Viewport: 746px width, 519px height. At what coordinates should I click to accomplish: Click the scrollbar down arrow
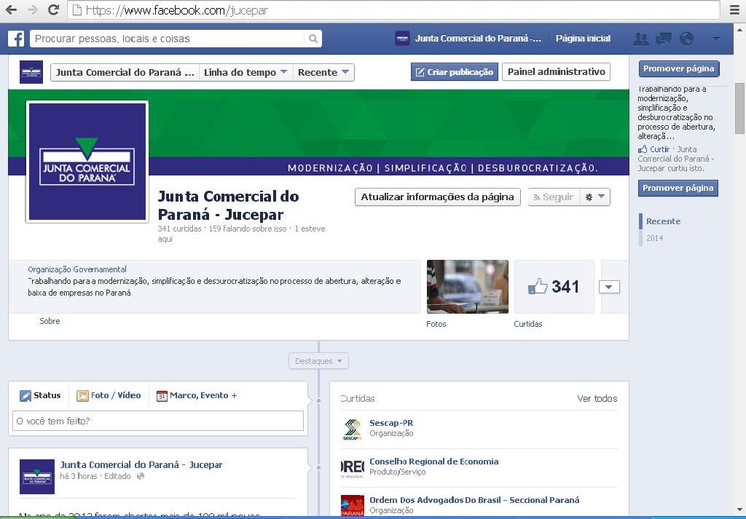pos(739,509)
